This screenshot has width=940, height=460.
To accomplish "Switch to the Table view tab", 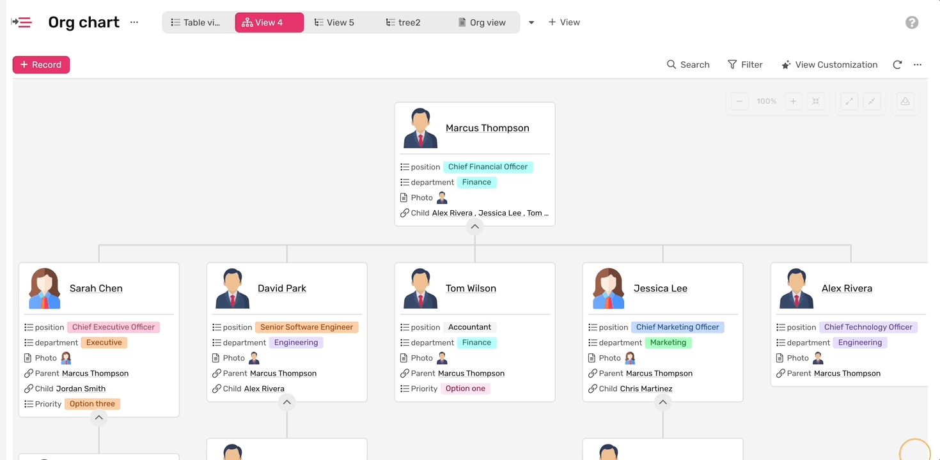I will (x=196, y=22).
